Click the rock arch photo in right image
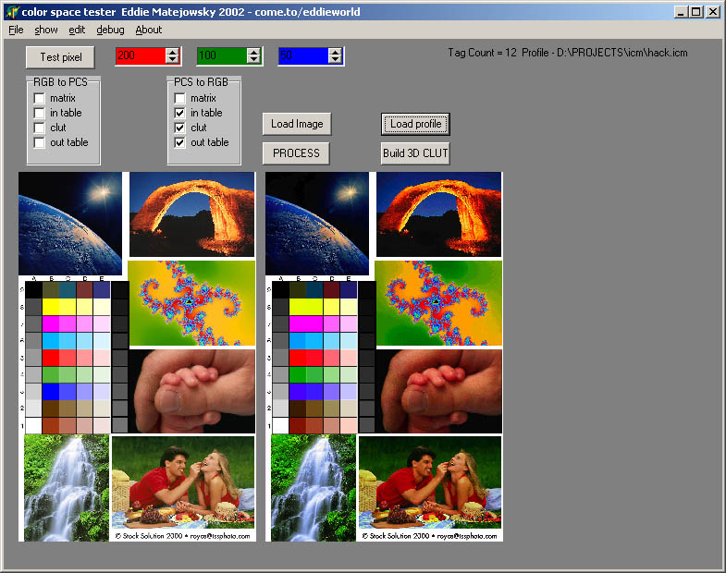 pos(438,214)
